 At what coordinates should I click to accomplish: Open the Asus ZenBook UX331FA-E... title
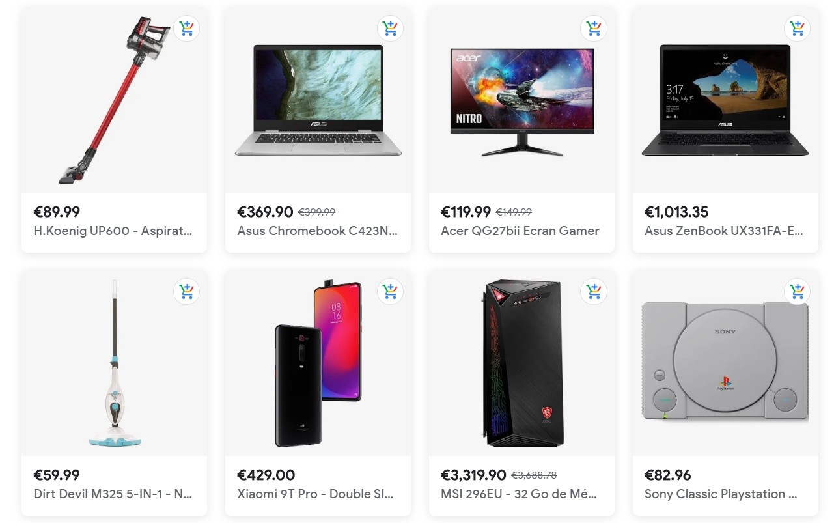click(724, 231)
